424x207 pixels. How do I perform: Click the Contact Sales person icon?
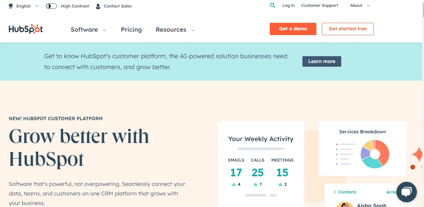[98, 6]
